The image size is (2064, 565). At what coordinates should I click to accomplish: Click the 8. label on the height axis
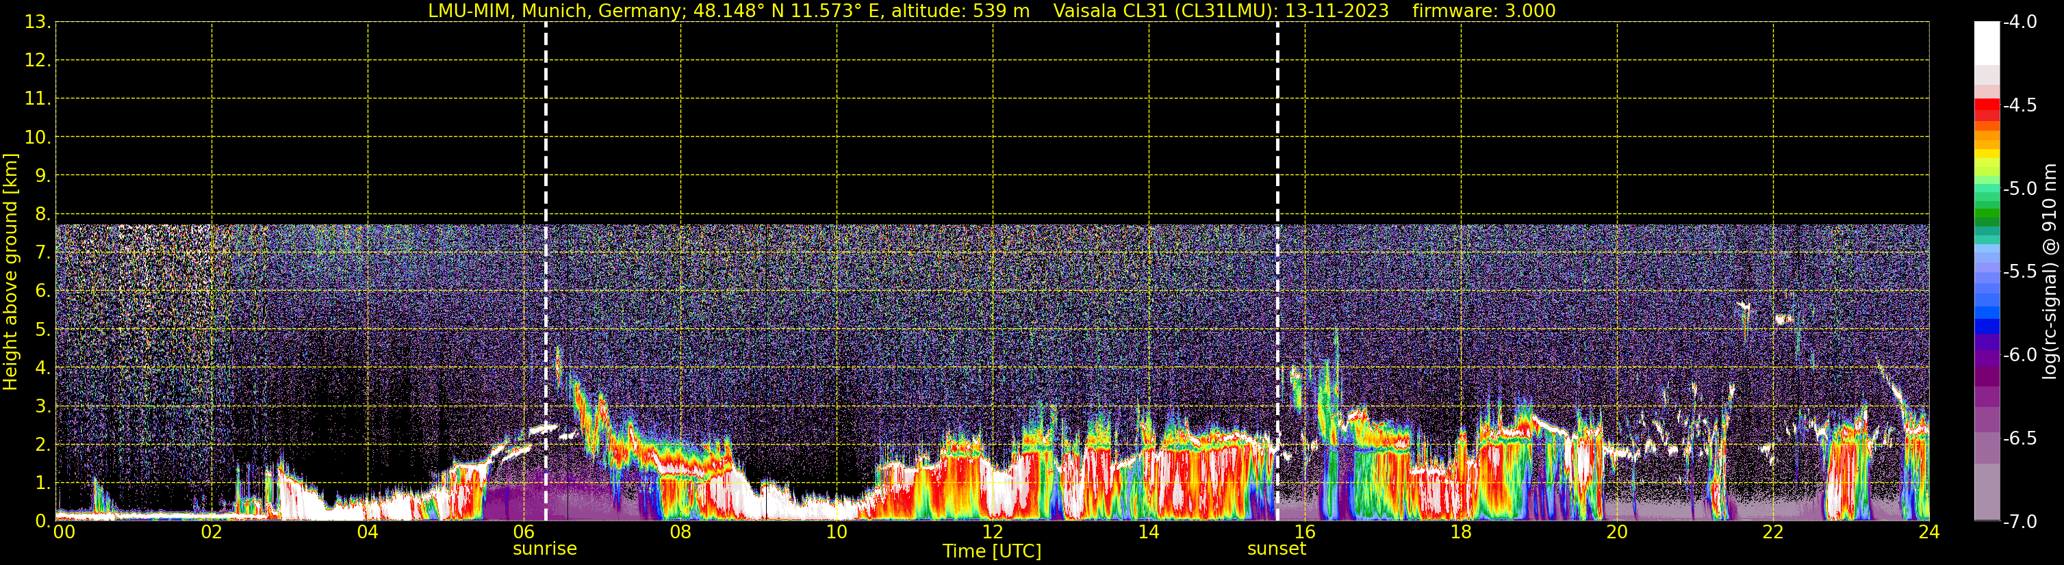42,215
